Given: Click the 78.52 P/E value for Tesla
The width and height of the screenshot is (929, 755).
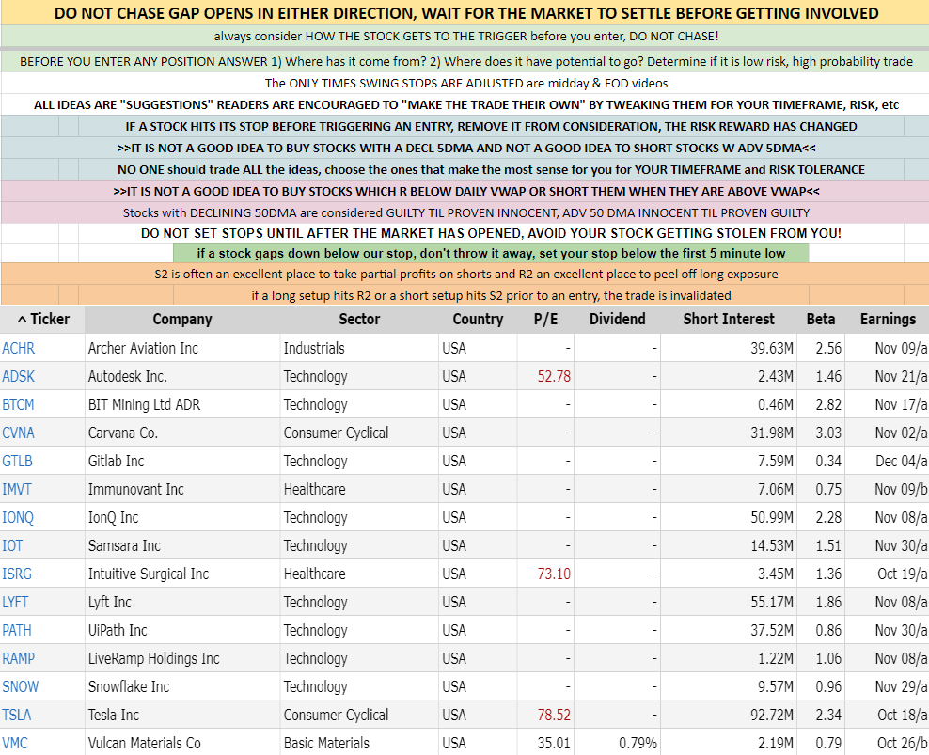Looking at the screenshot, I should click(554, 715).
